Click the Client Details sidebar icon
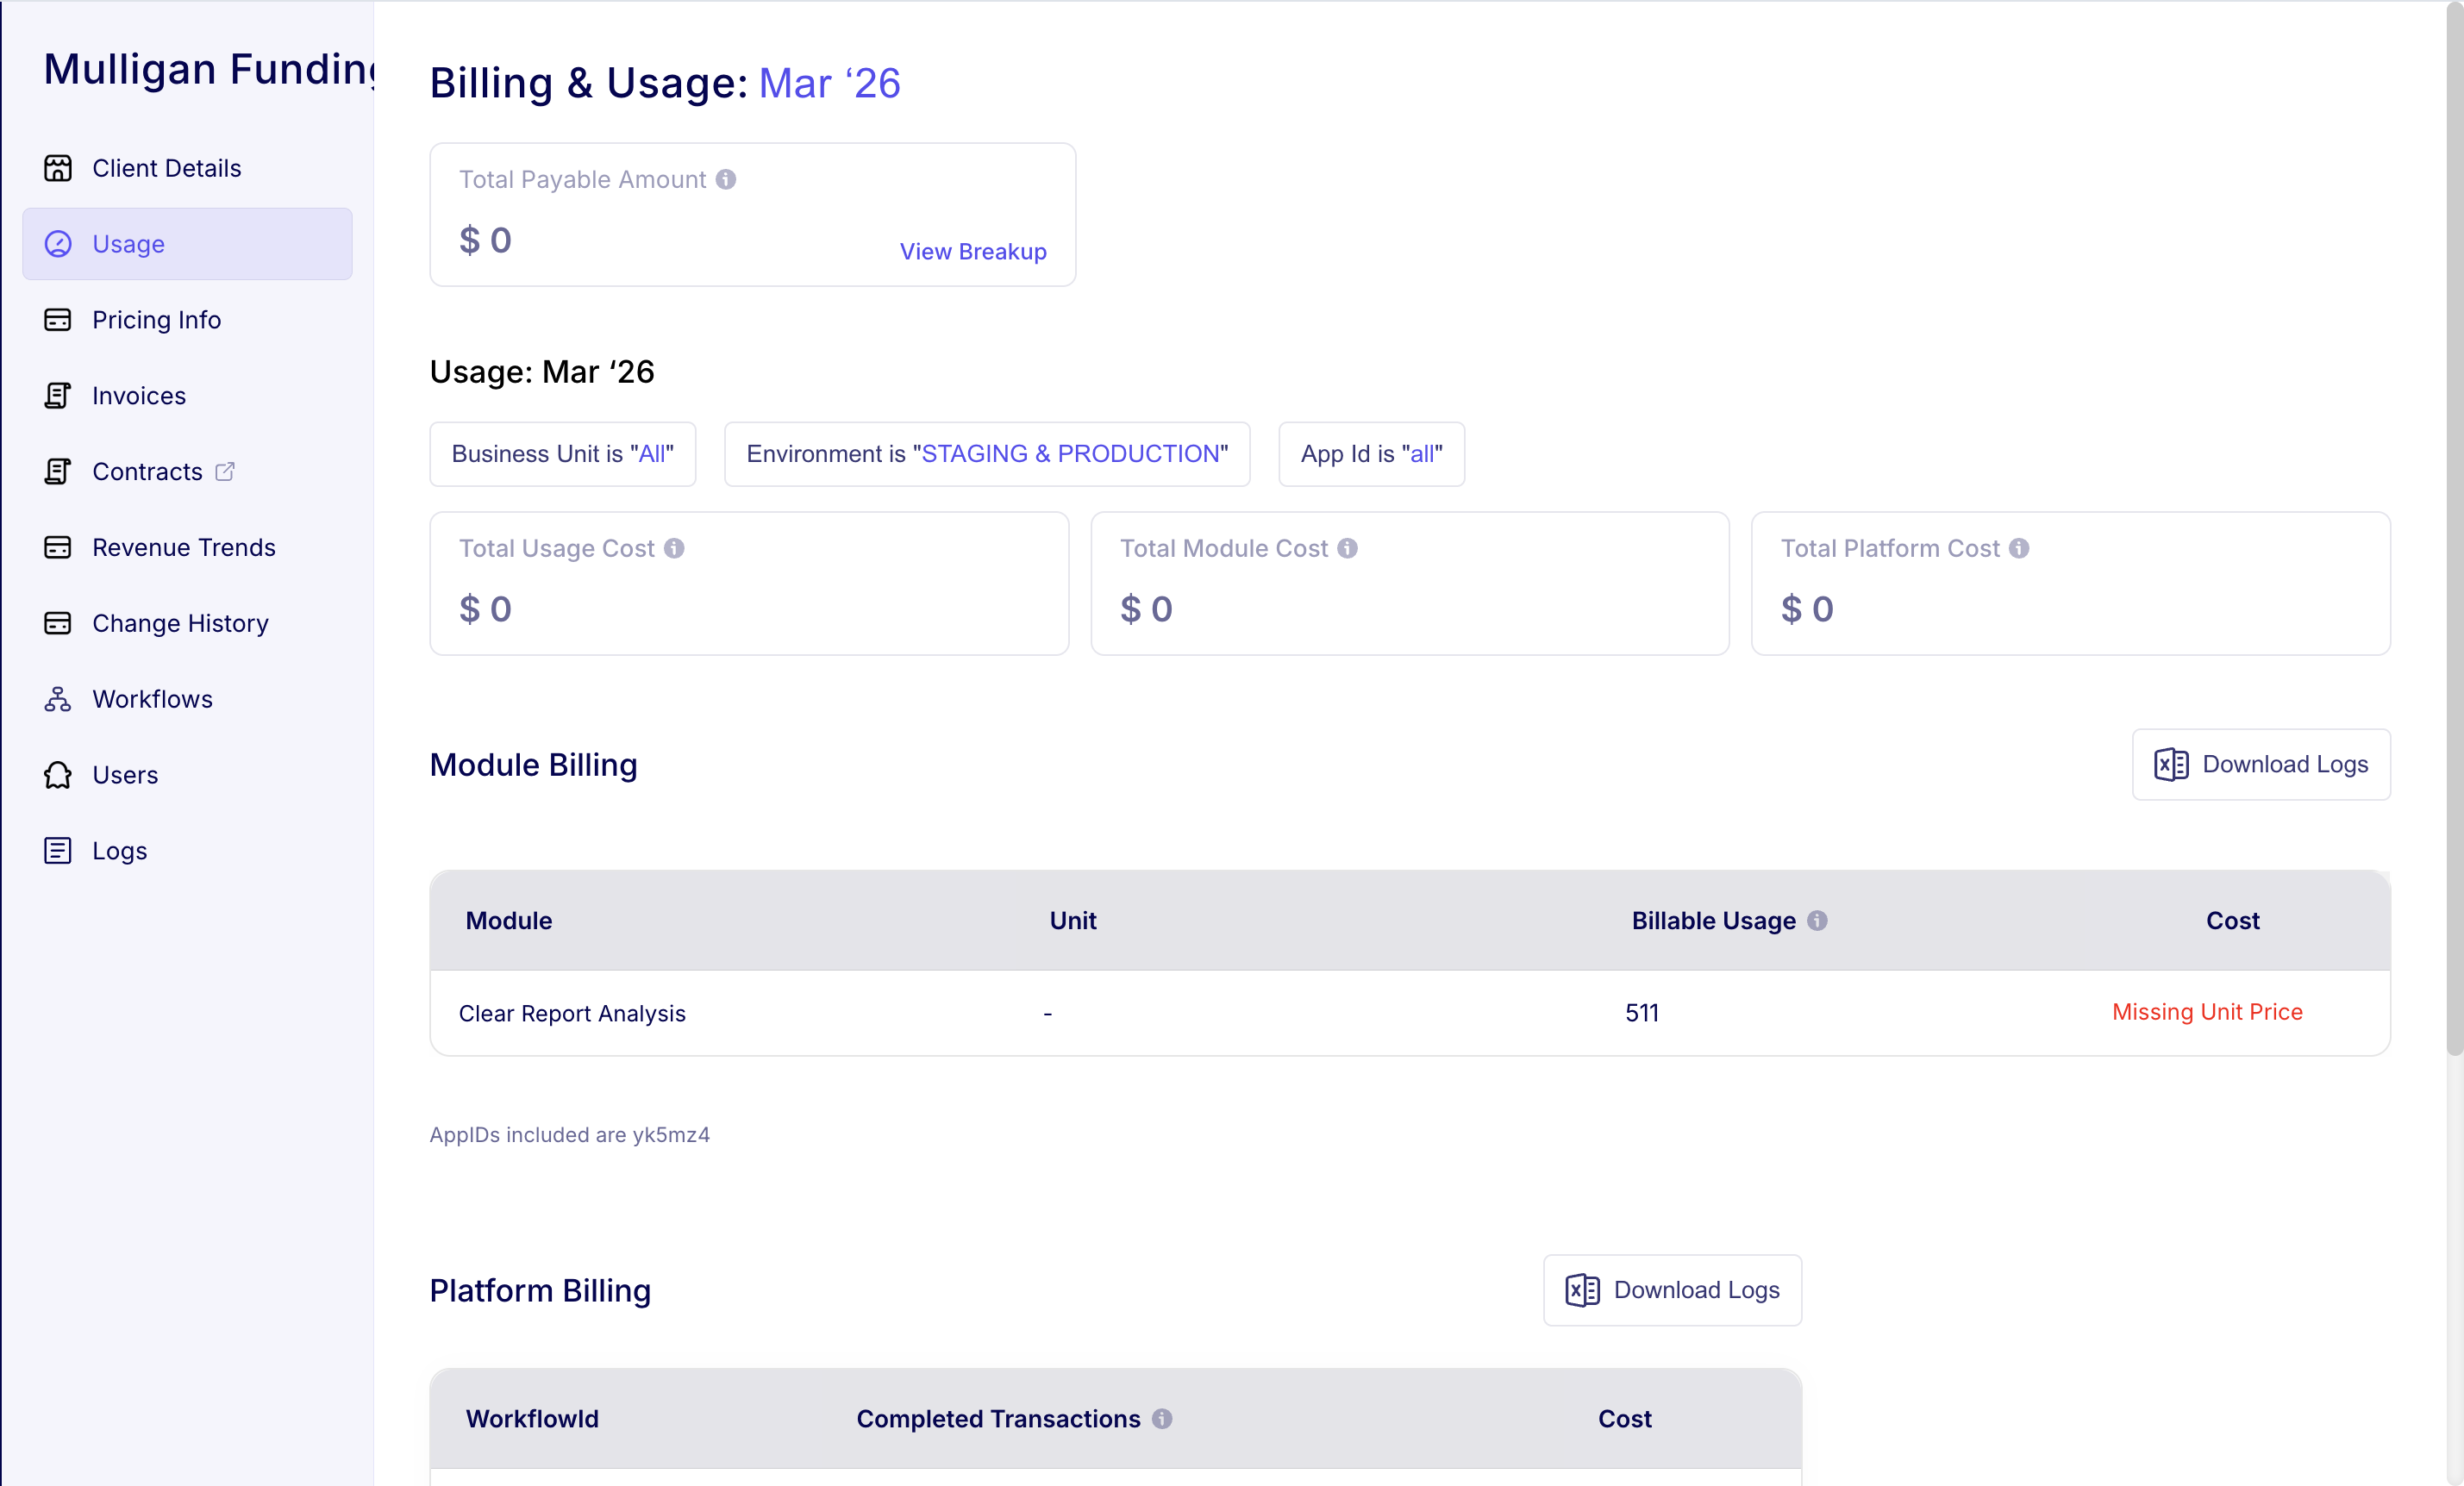This screenshot has width=2464, height=1486. click(x=58, y=168)
